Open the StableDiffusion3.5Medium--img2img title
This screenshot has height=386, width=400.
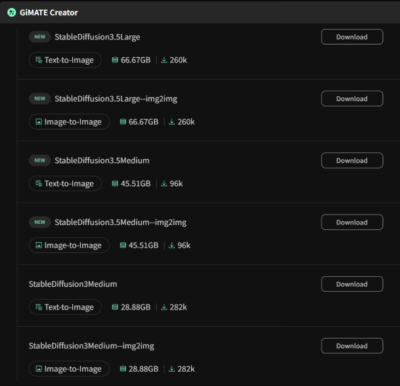tap(120, 222)
